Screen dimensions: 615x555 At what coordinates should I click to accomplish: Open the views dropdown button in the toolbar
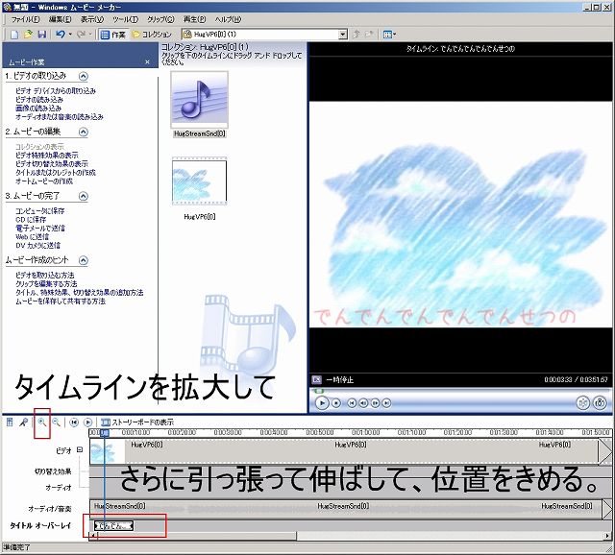[389, 35]
